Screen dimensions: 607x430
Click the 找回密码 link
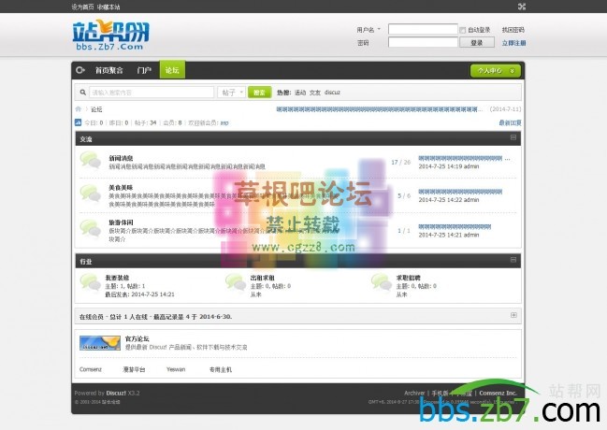point(513,30)
